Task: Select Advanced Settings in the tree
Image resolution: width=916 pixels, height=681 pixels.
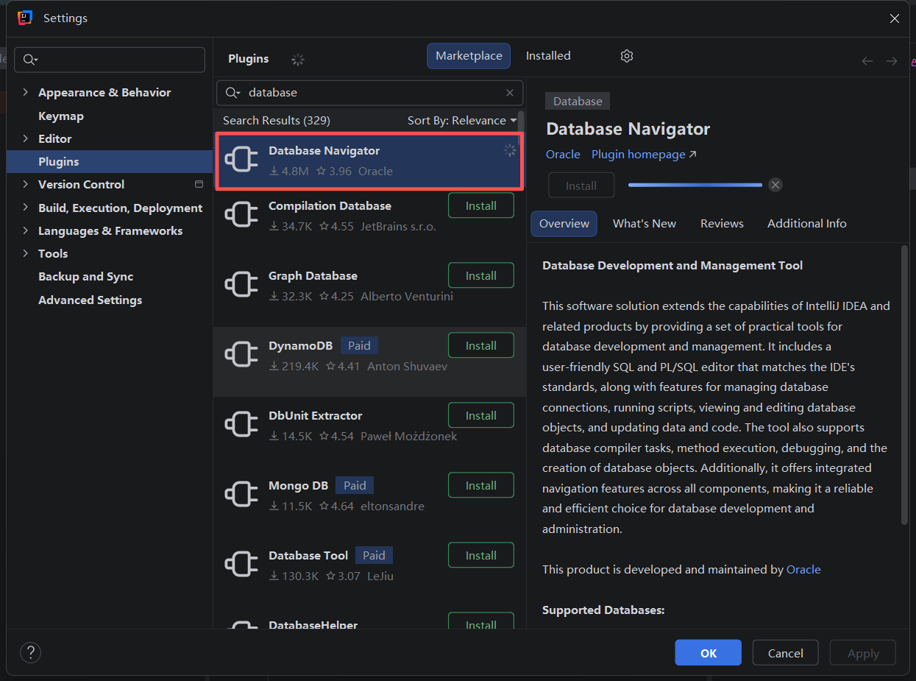Action: tap(90, 300)
